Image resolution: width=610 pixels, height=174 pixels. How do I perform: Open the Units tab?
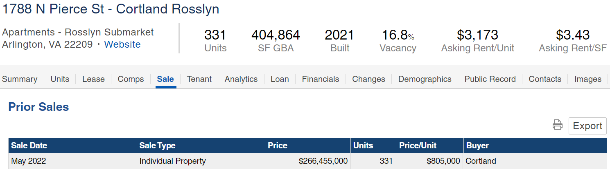click(60, 79)
